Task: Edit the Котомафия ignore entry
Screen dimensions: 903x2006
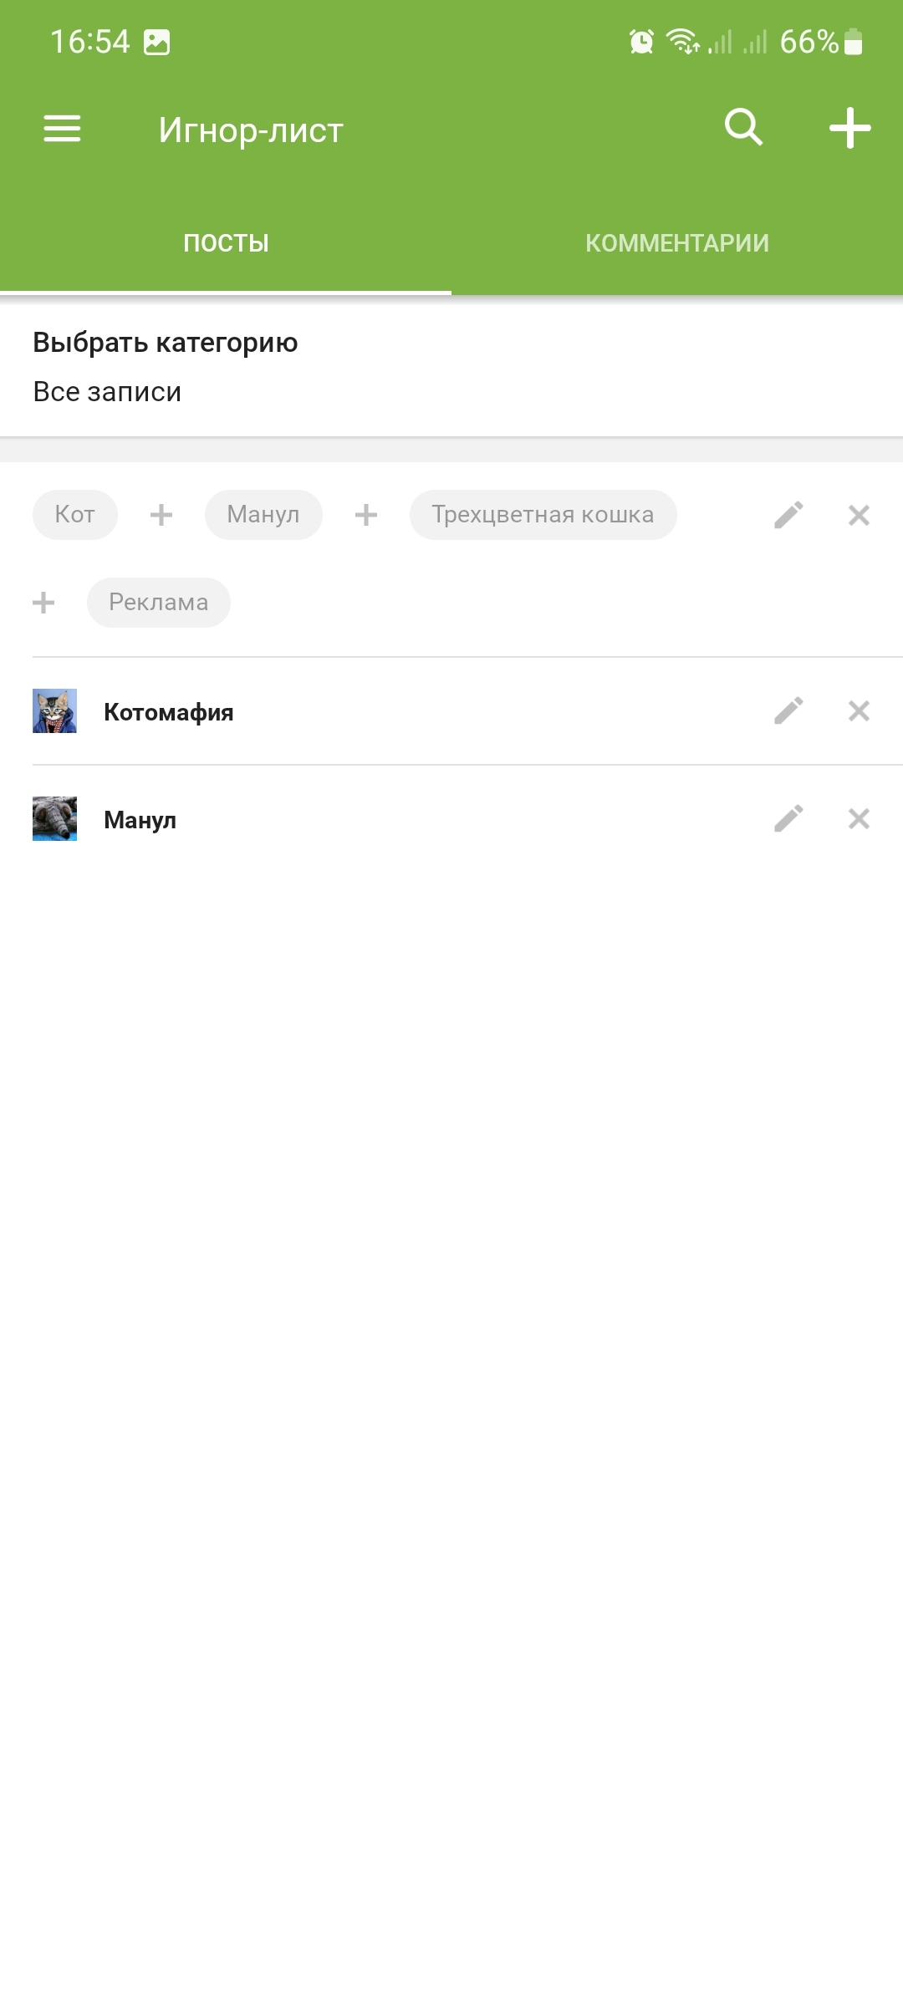Action: click(788, 710)
